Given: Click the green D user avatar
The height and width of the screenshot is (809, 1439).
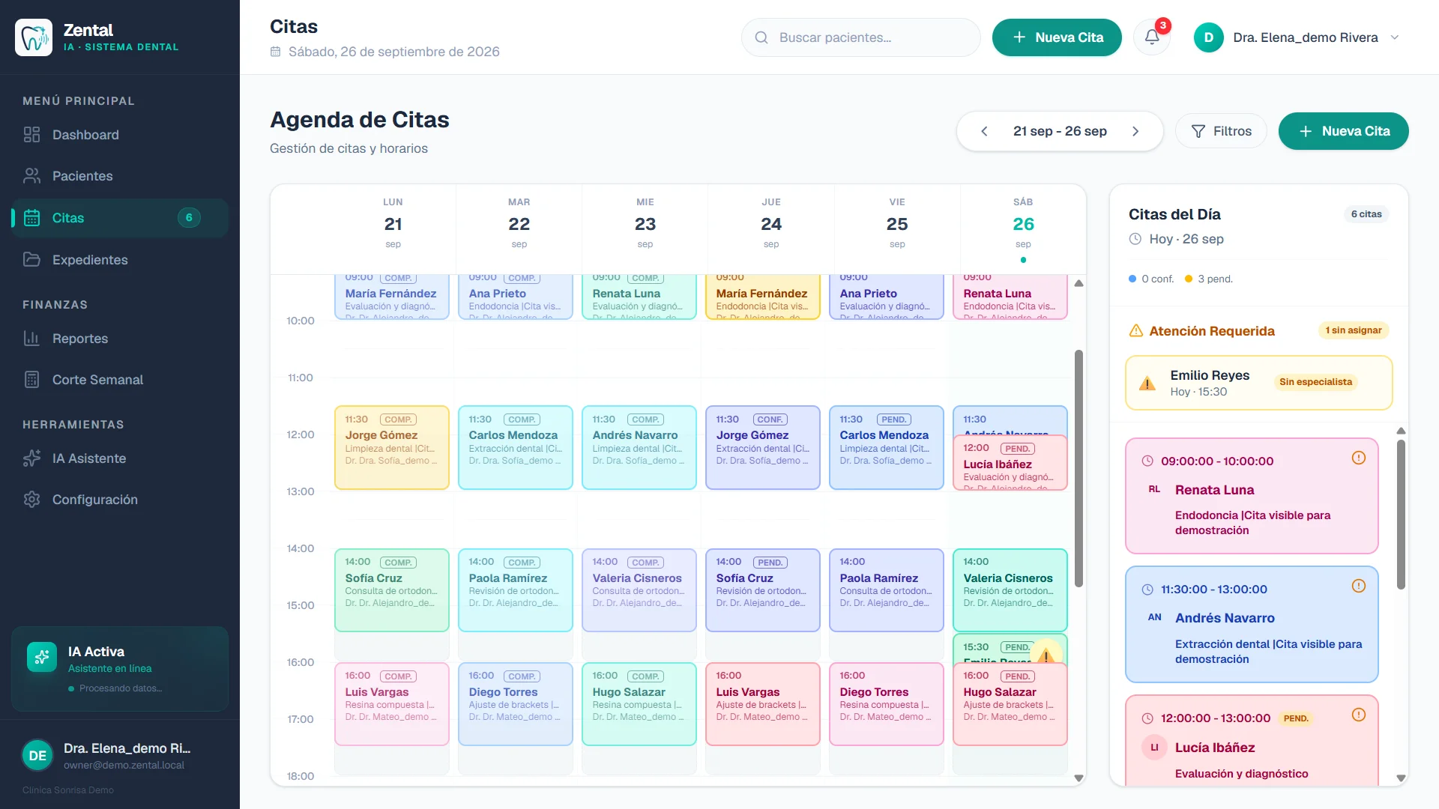Looking at the screenshot, I should [1208, 37].
